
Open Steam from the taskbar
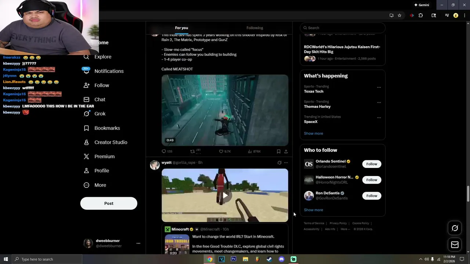(269, 259)
